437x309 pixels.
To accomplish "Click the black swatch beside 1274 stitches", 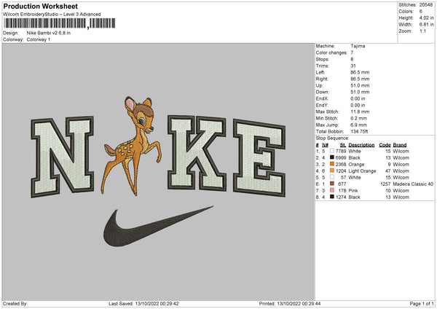I will [332, 197].
